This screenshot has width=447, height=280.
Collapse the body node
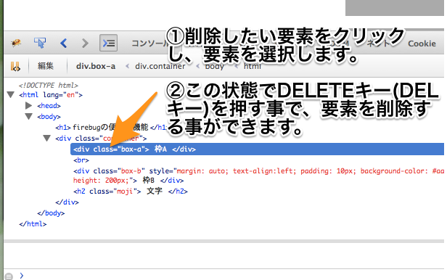click(29, 117)
